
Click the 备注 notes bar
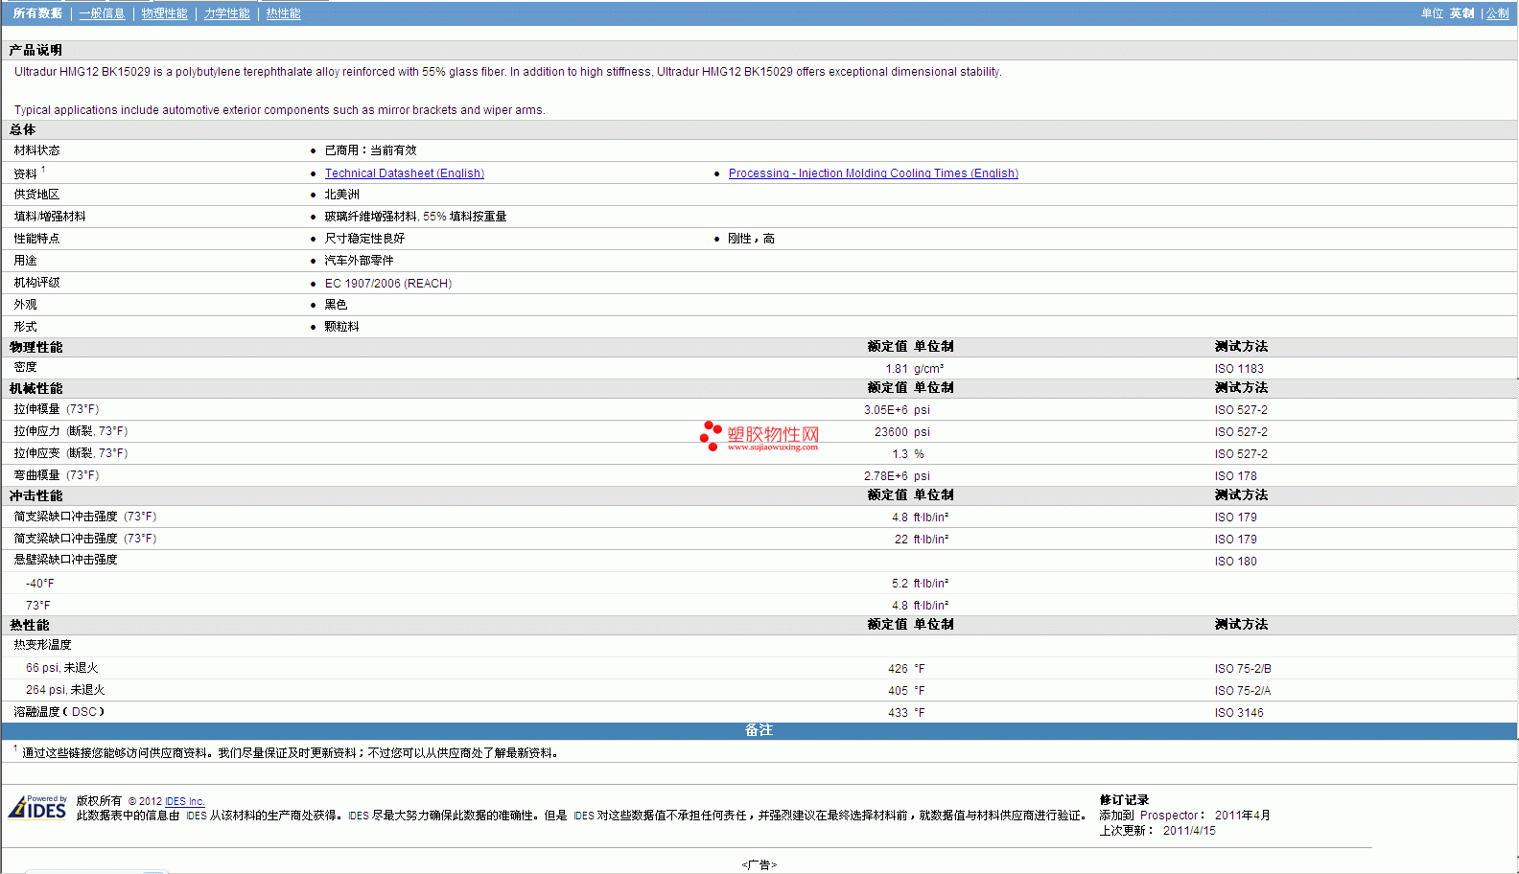point(759,730)
